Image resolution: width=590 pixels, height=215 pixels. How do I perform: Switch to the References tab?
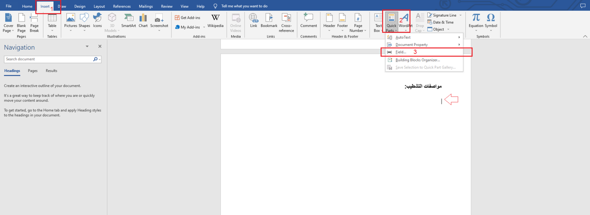coord(122,6)
